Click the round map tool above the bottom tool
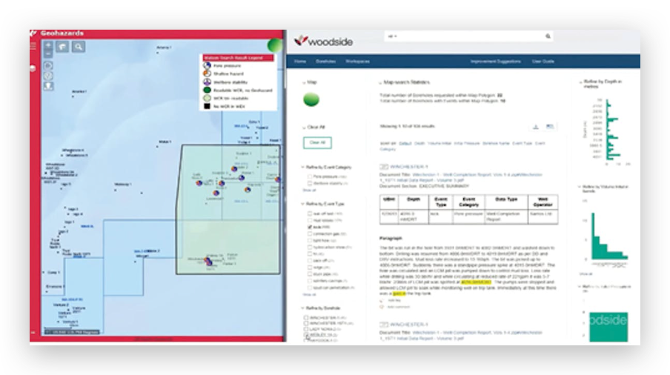 tap(48, 76)
